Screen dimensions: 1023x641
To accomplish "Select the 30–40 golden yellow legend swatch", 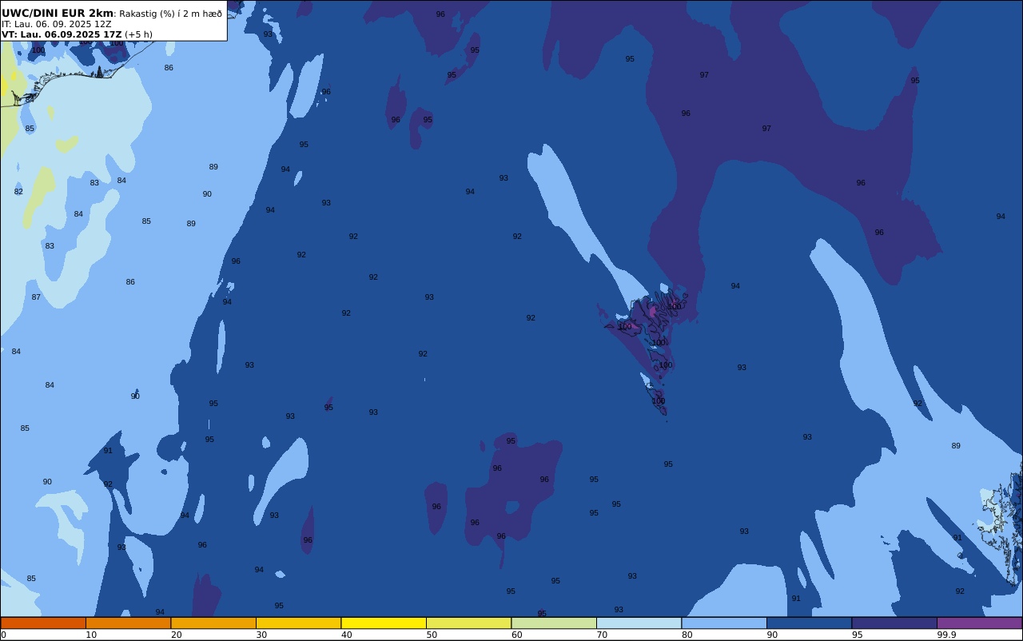I will [x=298, y=623].
